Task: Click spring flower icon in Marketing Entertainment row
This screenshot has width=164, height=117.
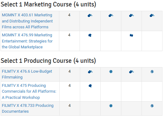Action: tap(131, 35)
